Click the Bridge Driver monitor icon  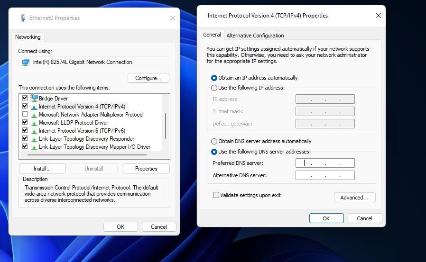34,98
